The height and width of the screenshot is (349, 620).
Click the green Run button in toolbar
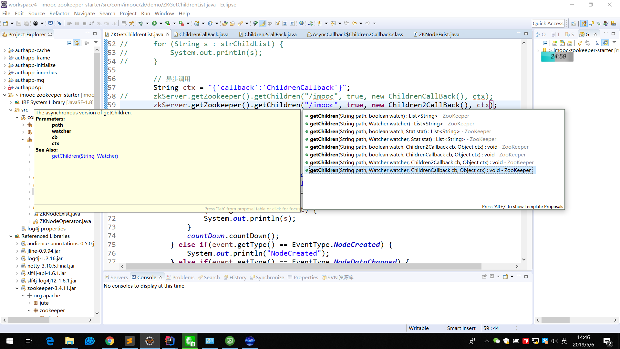154,23
